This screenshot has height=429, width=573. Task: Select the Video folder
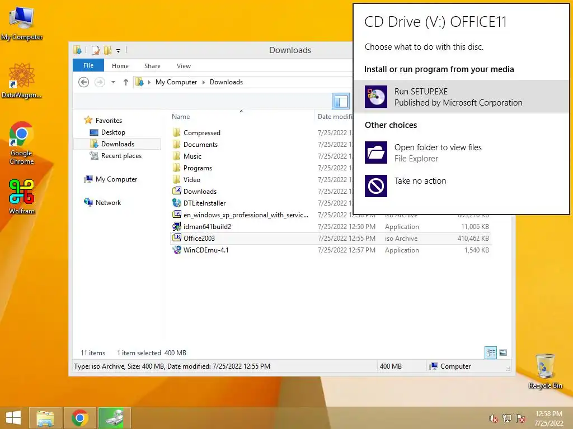[x=191, y=179]
